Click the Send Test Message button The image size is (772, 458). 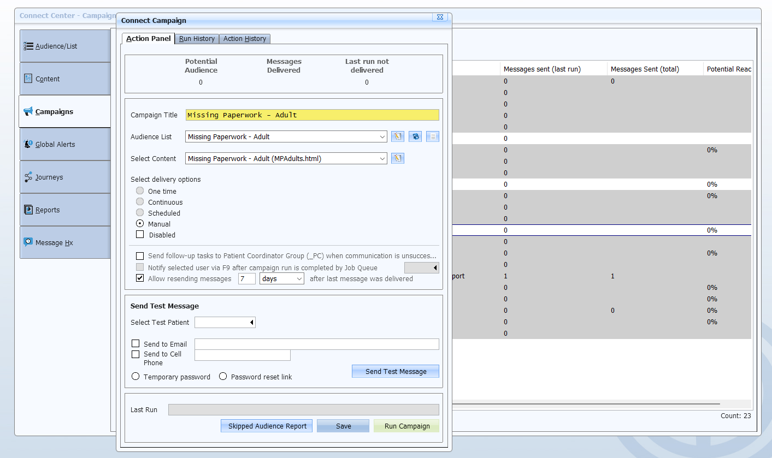pos(396,371)
